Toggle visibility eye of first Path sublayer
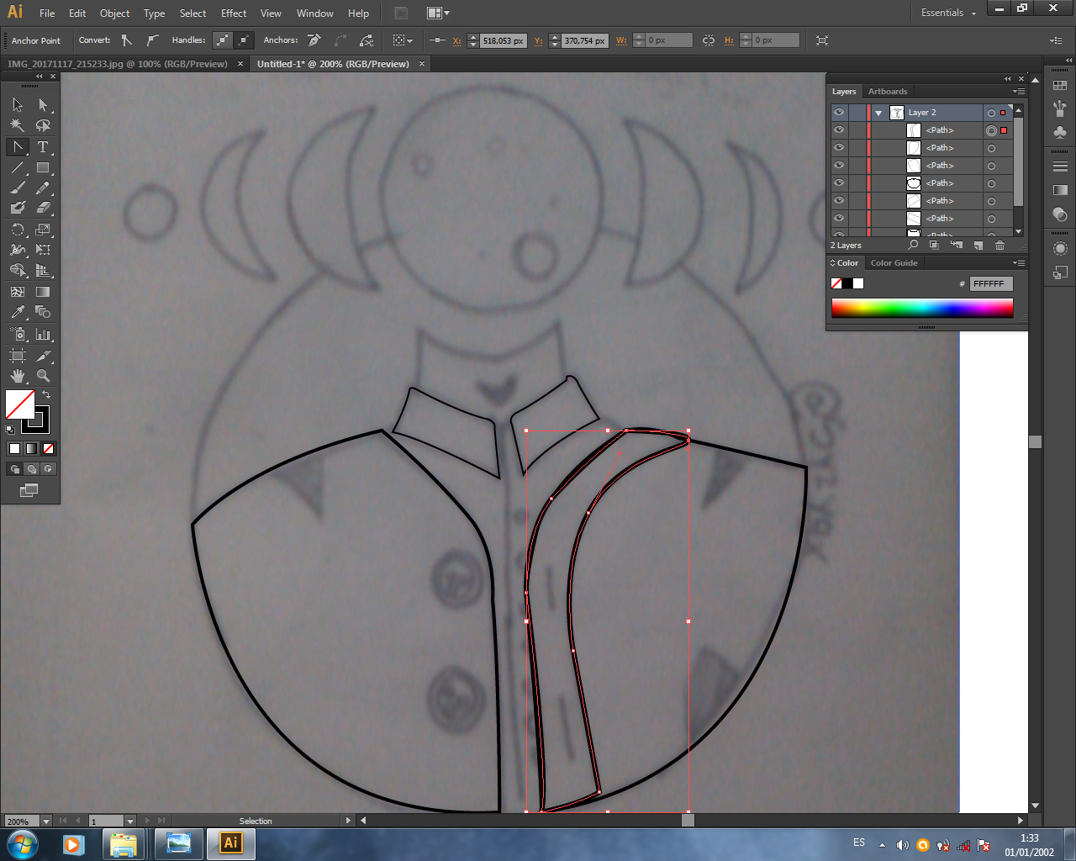This screenshot has width=1076, height=861. 839,129
